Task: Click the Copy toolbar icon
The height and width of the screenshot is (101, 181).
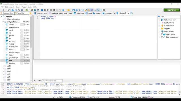Action: [x=13, y=10]
